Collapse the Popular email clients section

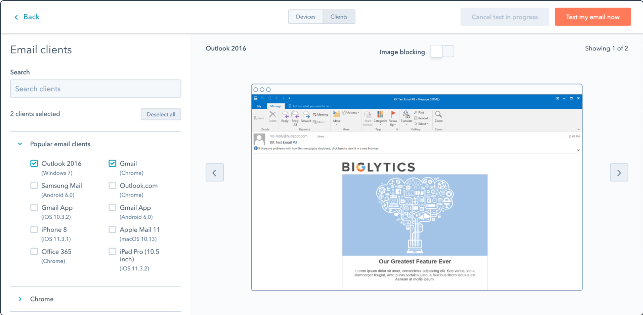tap(20, 144)
